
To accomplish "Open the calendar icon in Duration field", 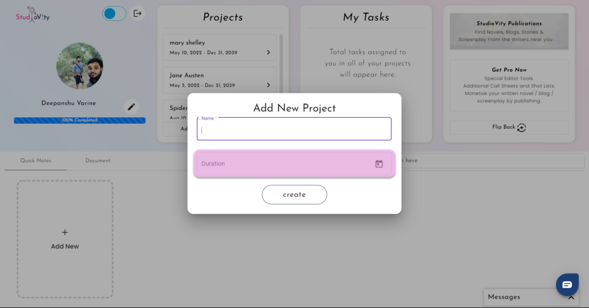I will point(378,164).
